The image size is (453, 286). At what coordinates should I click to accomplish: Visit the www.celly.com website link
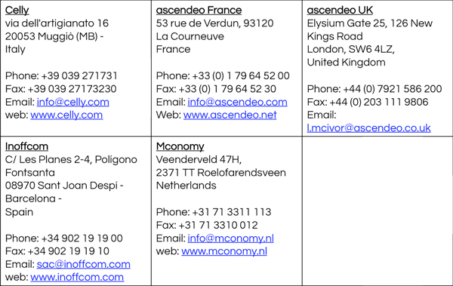point(66,115)
